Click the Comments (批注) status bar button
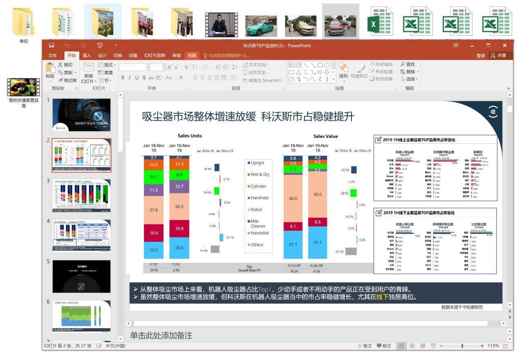Viewport: 518px width, 361px height. [x=384, y=346]
